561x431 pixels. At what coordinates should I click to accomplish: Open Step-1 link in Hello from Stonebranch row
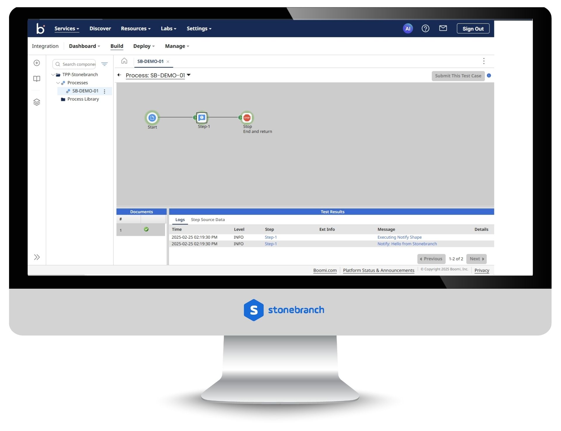tap(271, 244)
